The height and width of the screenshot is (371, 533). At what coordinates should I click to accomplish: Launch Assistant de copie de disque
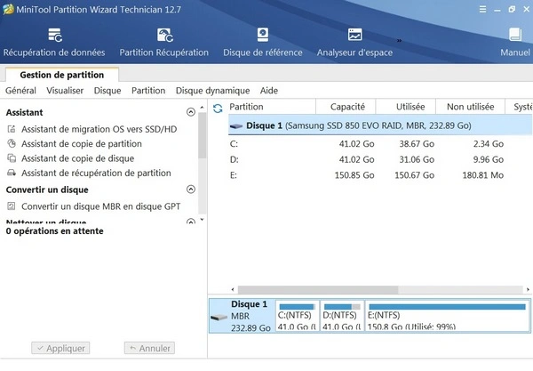[x=77, y=158]
